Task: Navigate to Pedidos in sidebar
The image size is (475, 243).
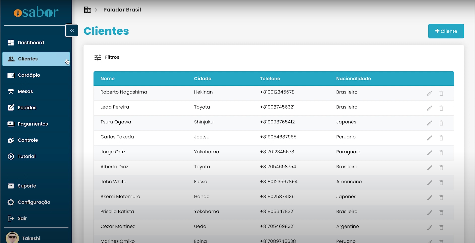Action: click(27, 108)
